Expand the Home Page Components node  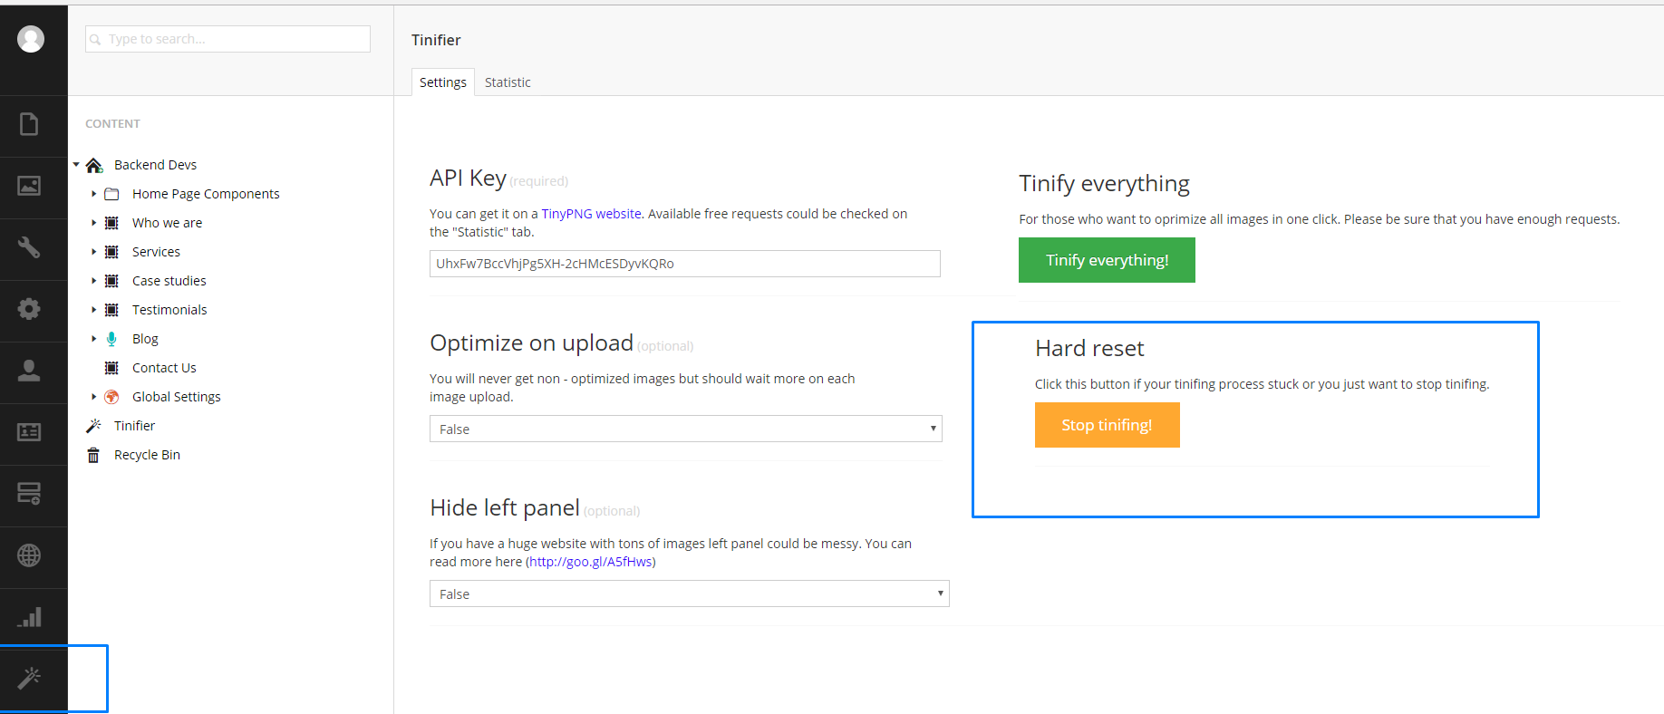pyautogui.click(x=93, y=194)
